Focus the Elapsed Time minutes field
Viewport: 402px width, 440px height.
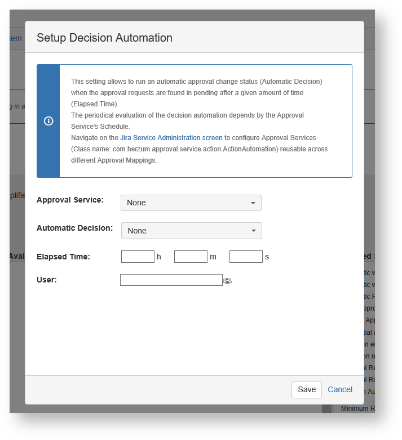coord(191,257)
